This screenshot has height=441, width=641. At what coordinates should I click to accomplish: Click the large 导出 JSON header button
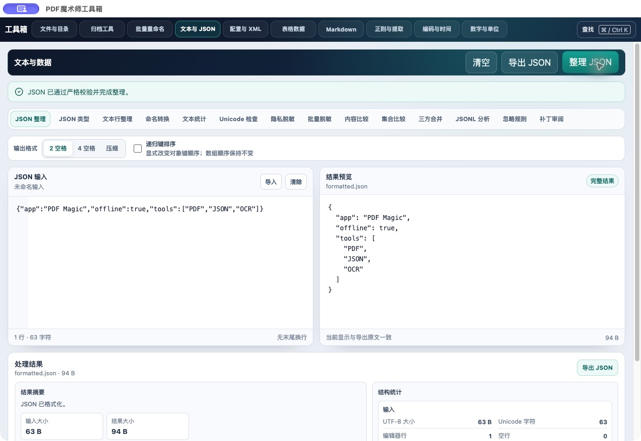point(530,62)
